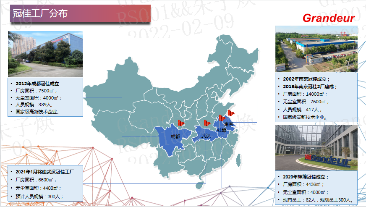Click the 蚌埠 label on the map
Screen dimensions: 366x207
pos(221,130)
